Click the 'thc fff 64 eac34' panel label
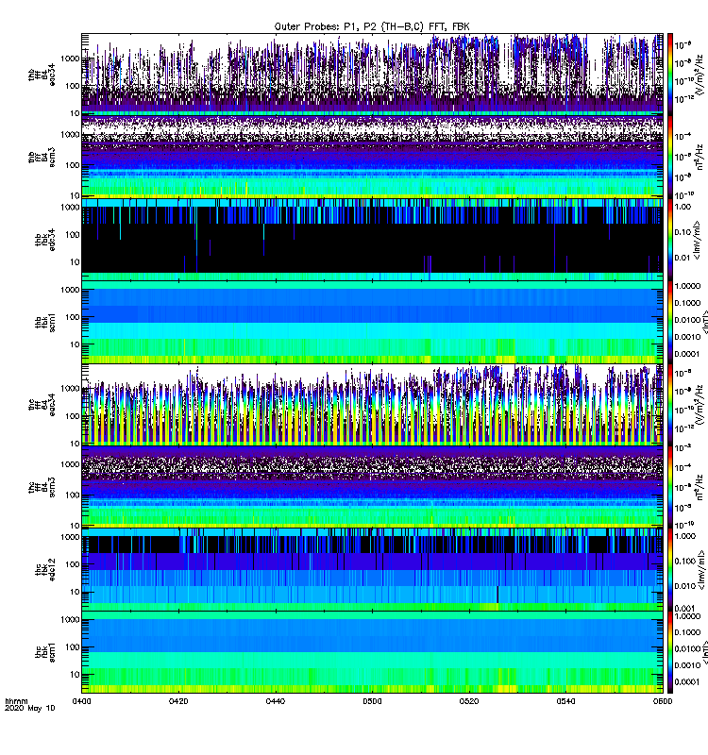The image size is (708, 755). coord(42,405)
